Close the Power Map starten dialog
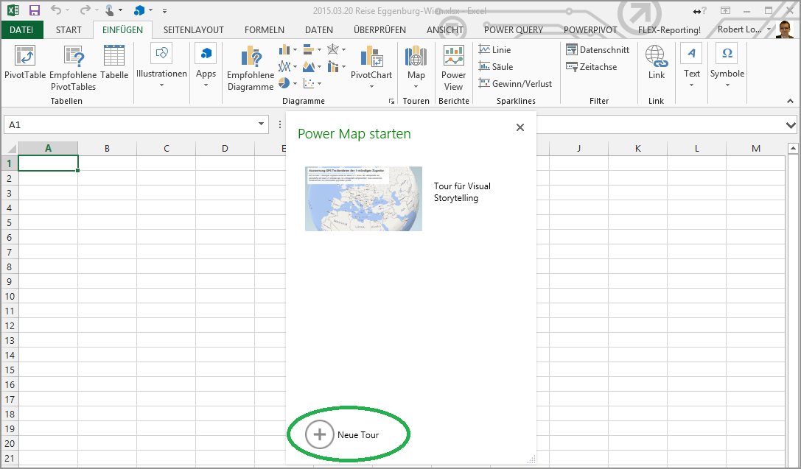The height and width of the screenshot is (469, 801). (520, 127)
